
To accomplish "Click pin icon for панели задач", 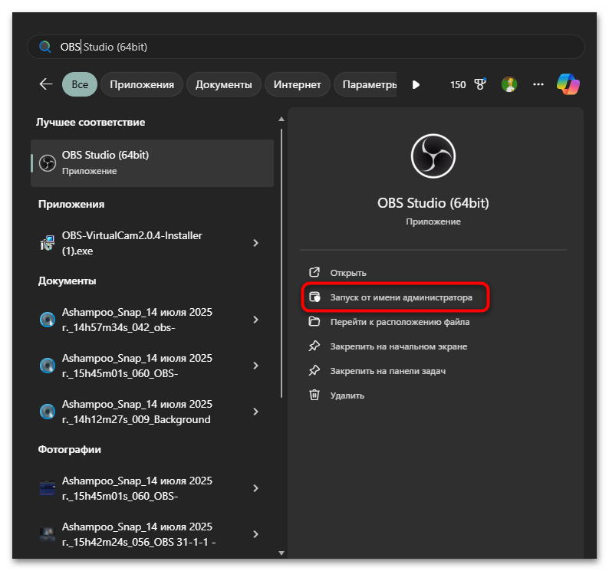I will 314,370.
